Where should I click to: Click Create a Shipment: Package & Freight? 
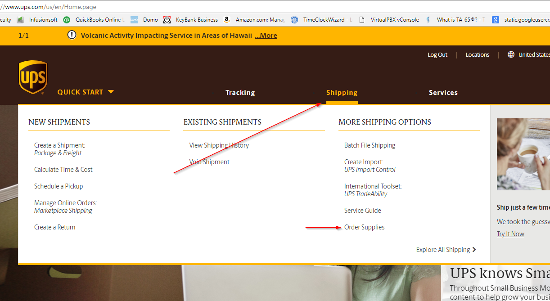click(x=59, y=149)
